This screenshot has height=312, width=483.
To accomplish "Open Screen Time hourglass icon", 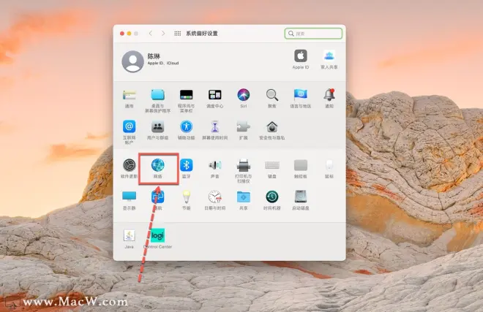I will pyautogui.click(x=214, y=126).
